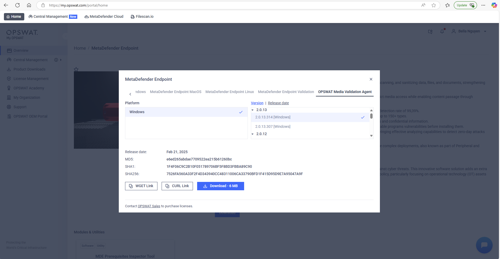
Task: Select version 2.0.13.314 [Windows]
Action: click(x=310, y=117)
